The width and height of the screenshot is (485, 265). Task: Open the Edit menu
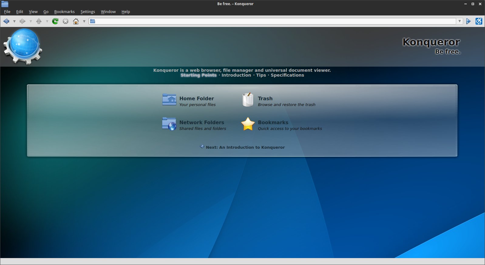(x=20, y=12)
